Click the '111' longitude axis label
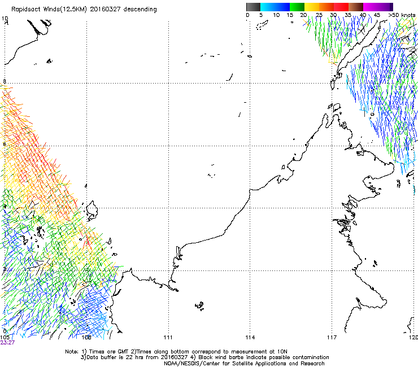This screenshot has height=367, width=418. tap(168, 338)
